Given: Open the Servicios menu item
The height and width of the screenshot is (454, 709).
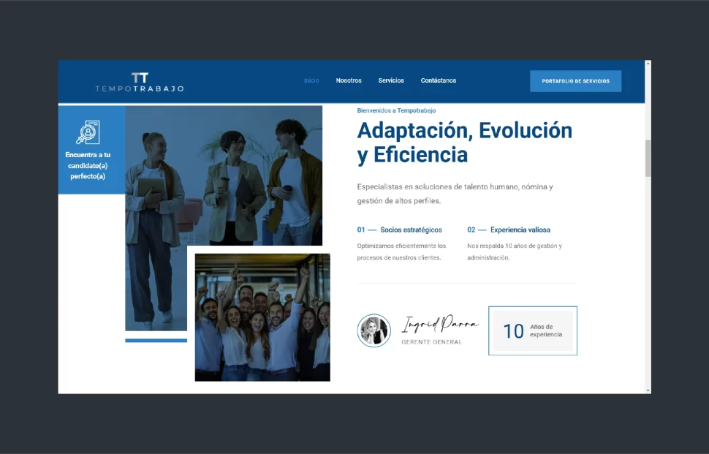Looking at the screenshot, I should (x=391, y=80).
